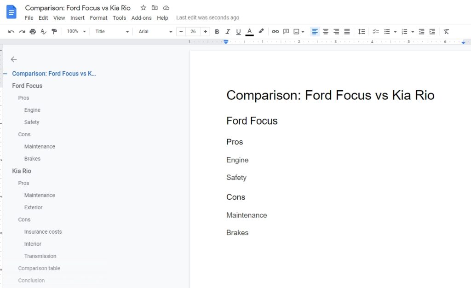Redo the last action

point(22,32)
